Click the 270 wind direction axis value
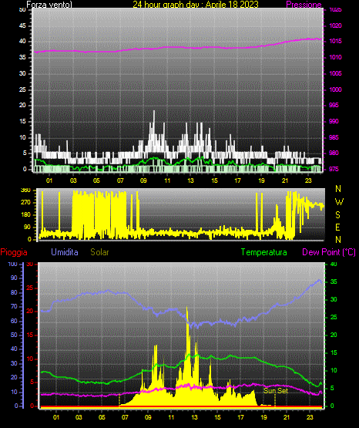The image size is (359, 428). coord(25,203)
